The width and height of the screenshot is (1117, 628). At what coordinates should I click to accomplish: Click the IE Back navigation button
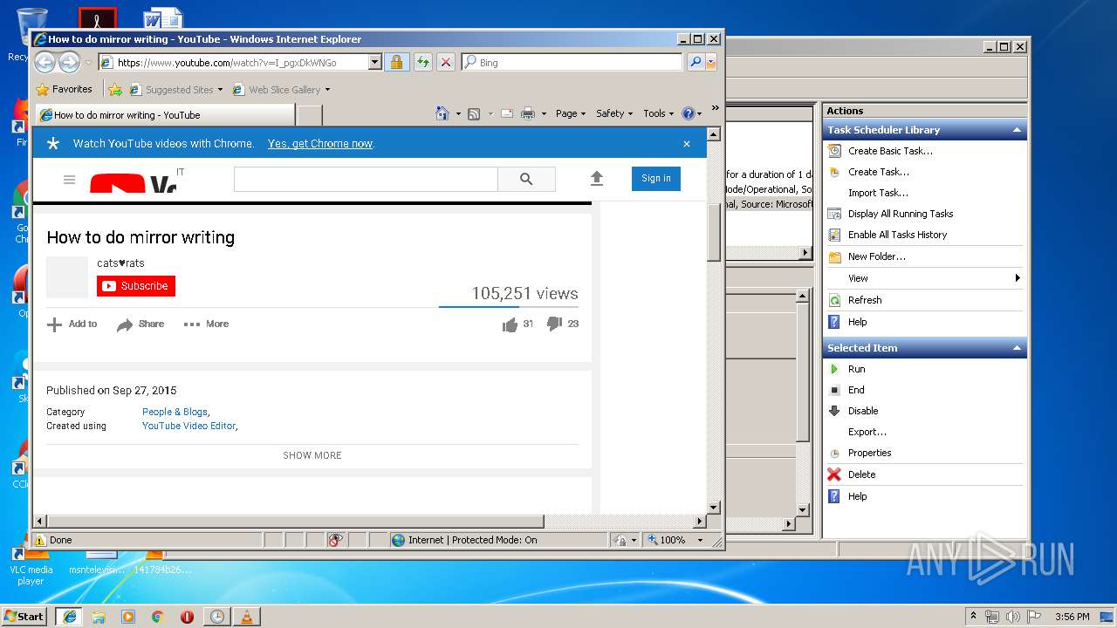[45, 62]
